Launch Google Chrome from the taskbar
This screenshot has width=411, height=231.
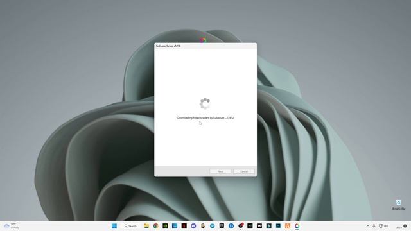tap(155, 226)
